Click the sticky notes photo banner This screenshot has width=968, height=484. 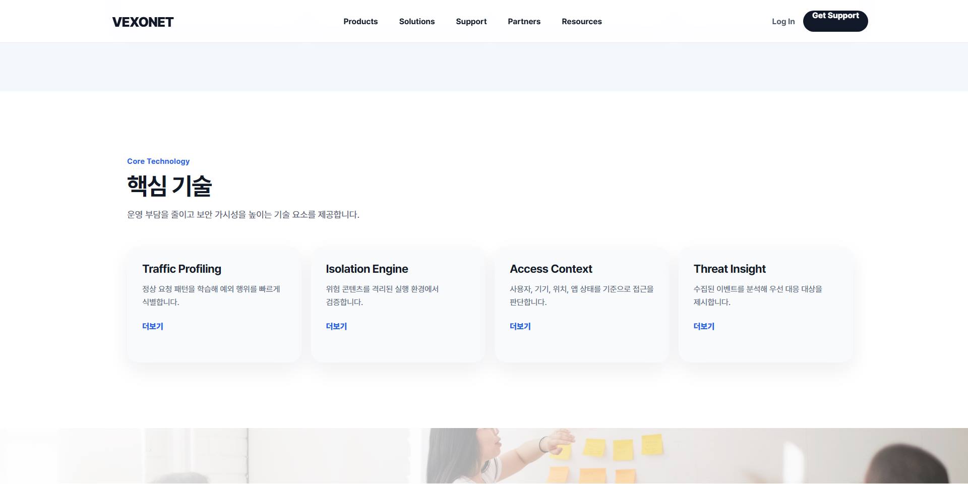pos(484,456)
